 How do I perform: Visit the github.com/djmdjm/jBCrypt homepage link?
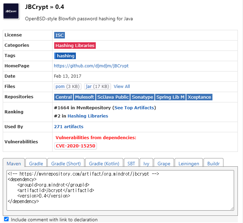[x=91, y=66]
